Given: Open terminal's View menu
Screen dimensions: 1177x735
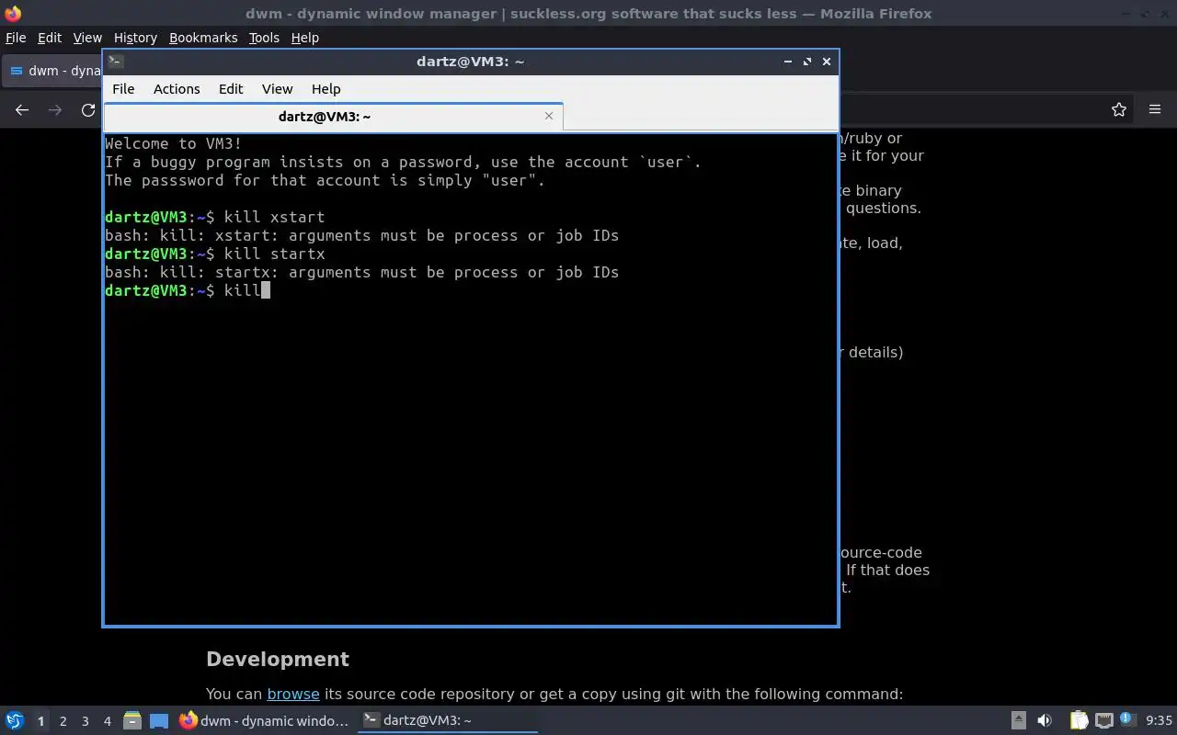Looking at the screenshot, I should click(277, 89).
